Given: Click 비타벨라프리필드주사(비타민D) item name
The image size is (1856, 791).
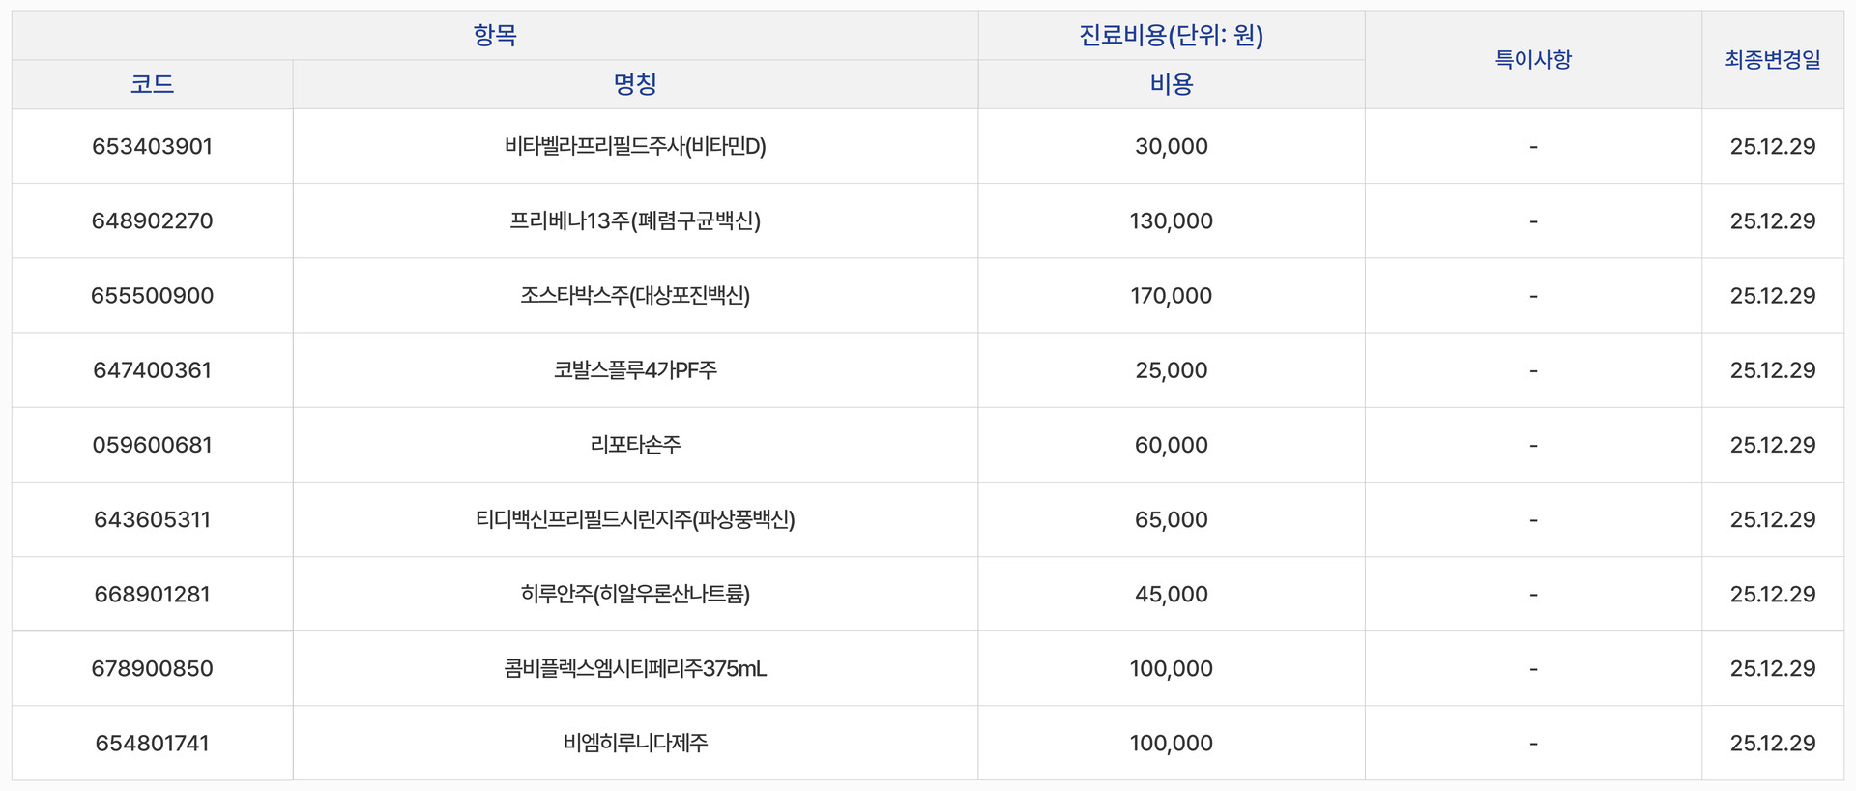Looking at the screenshot, I should click(635, 146).
